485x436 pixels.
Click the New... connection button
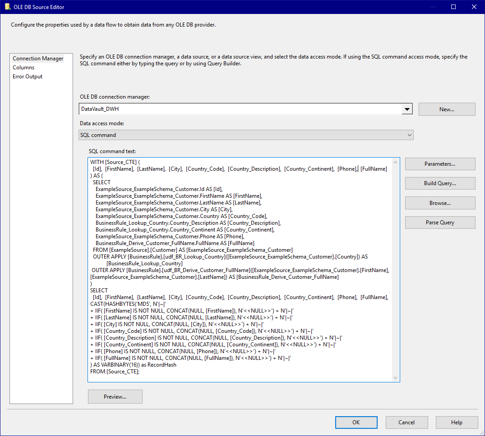click(447, 109)
